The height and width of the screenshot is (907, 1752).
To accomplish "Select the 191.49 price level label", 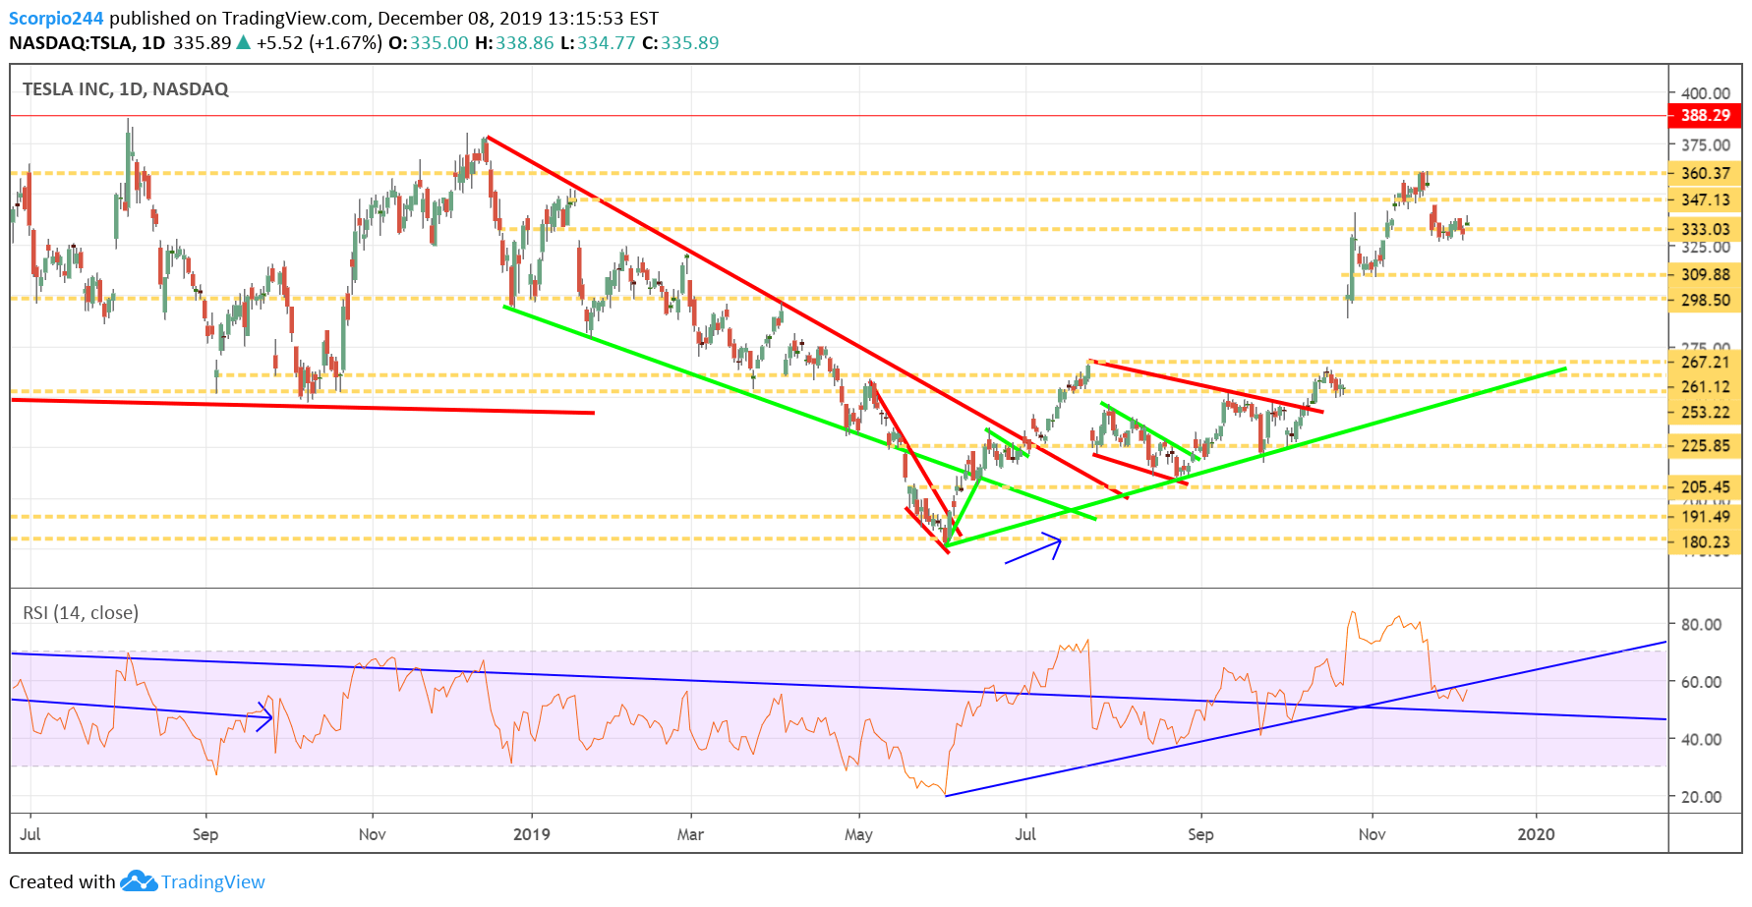I will pos(1705,516).
